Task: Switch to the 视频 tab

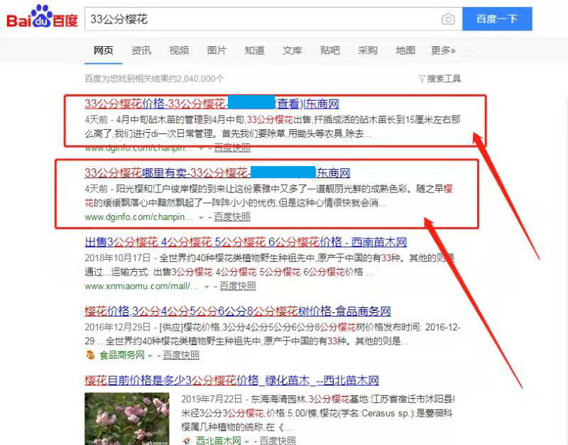Action: [x=179, y=50]
